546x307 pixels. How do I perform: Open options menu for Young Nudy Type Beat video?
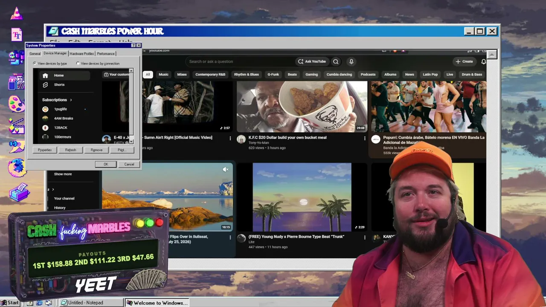tap(365, 237)
